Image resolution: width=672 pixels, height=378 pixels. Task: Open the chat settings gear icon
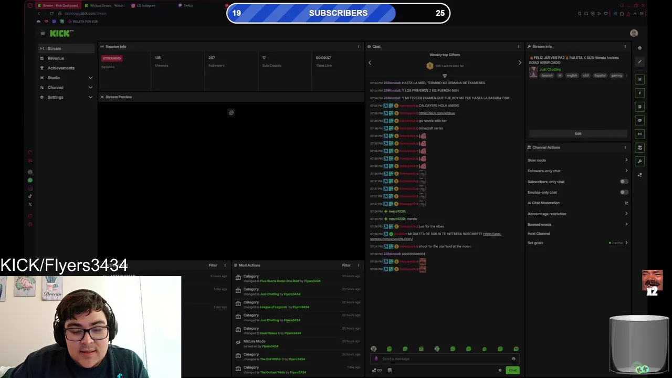tap(500, 370)
